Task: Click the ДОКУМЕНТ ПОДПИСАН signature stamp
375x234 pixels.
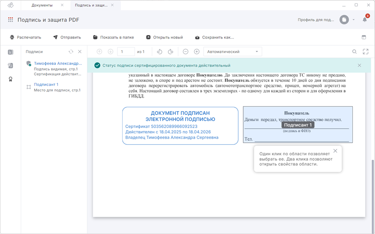Action: (180, 126)
